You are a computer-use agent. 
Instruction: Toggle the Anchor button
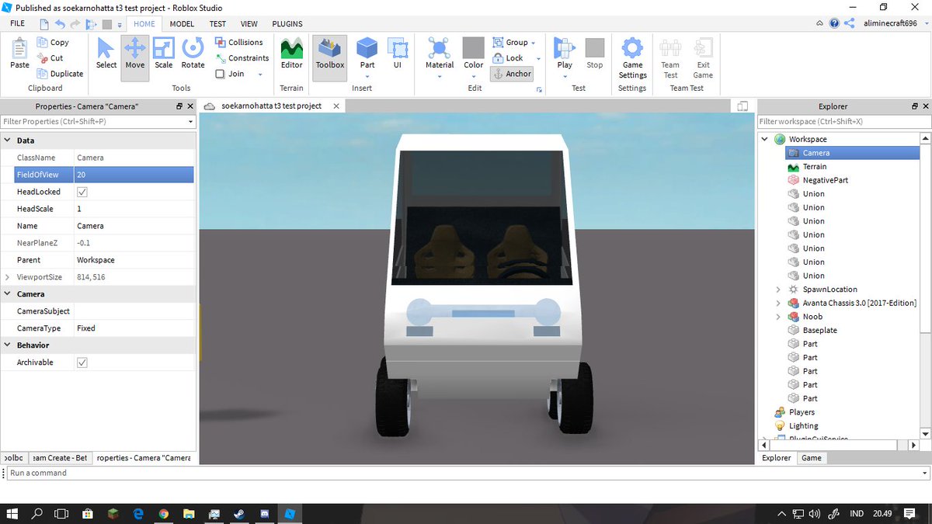(x=512, y=74)
